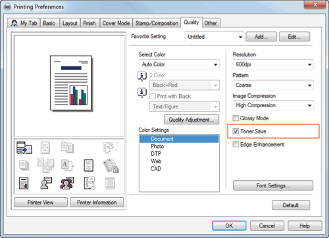Tick the Edge Enhancement checkbox
Viewport: 329px width, 238px height.
point(236,145)
